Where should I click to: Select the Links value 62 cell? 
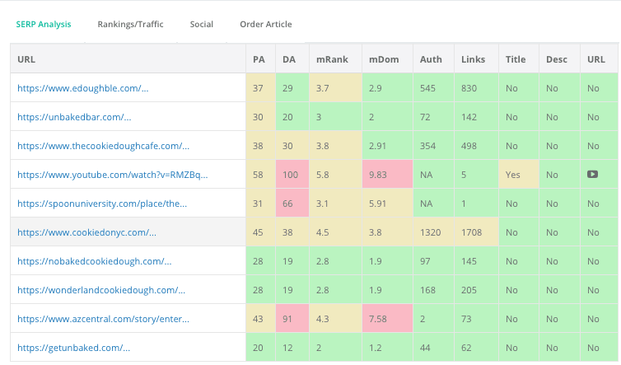click(x=476, y=348)
